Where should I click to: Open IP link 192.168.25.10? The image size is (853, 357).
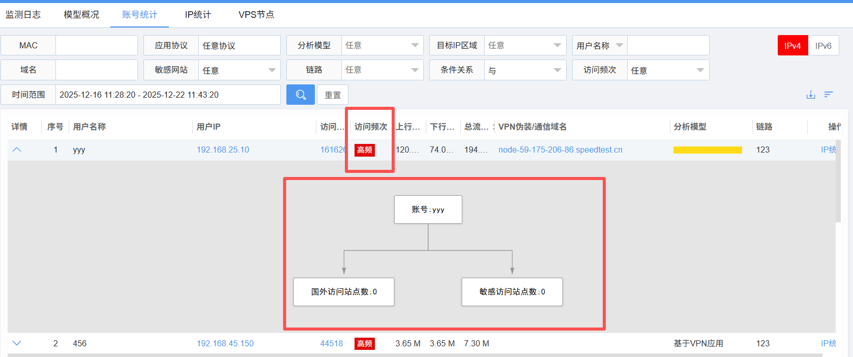point(223,150)
